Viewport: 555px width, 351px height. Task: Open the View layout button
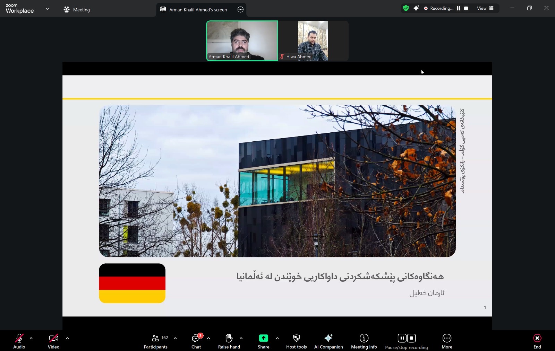coord(485,8)
